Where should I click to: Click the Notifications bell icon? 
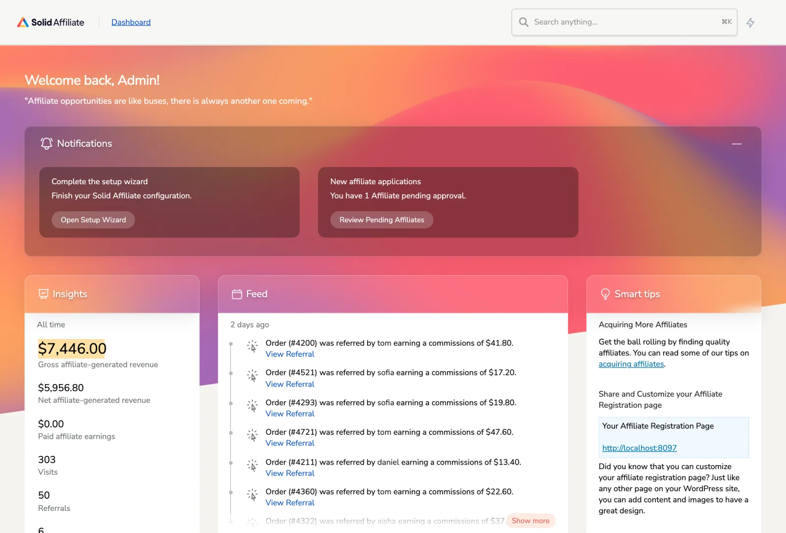(47, 143)
